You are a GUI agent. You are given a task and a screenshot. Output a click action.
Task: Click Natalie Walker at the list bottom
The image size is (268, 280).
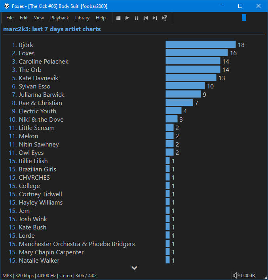[39, 261]
